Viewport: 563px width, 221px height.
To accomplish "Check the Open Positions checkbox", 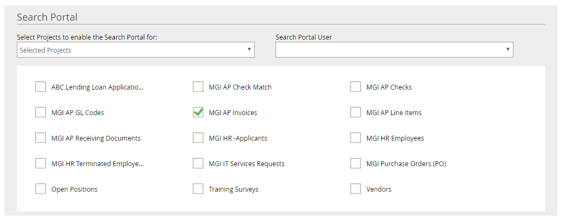I will 41,189.
